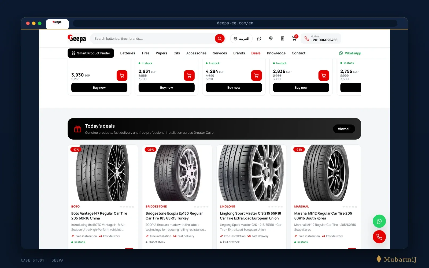Add the 2,931 EGP item to cart

click(189, 76)
